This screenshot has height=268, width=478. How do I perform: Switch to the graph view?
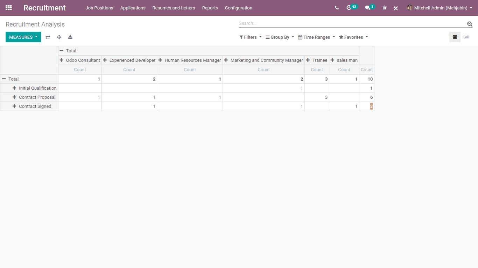[466, 37]
